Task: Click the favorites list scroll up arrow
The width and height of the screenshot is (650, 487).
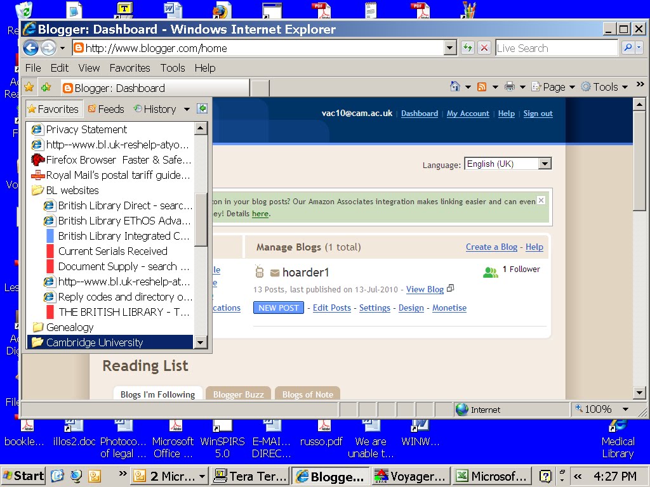Action: point(201,128)
